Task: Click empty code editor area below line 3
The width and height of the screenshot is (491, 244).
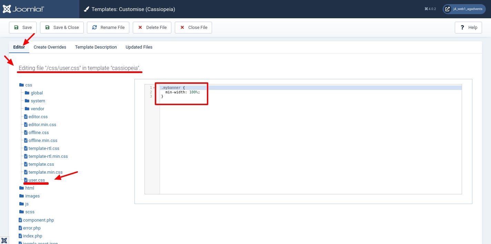Action: pos(310,146)
